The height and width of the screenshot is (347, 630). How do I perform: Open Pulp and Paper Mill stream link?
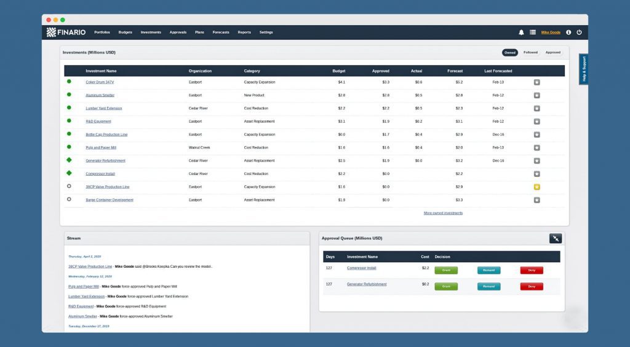click(x=84, y=286)
